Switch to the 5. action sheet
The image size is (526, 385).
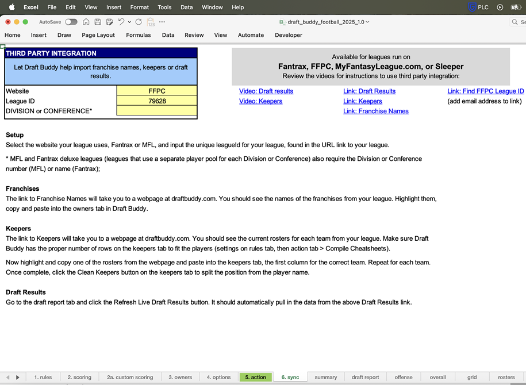point(256,377)
